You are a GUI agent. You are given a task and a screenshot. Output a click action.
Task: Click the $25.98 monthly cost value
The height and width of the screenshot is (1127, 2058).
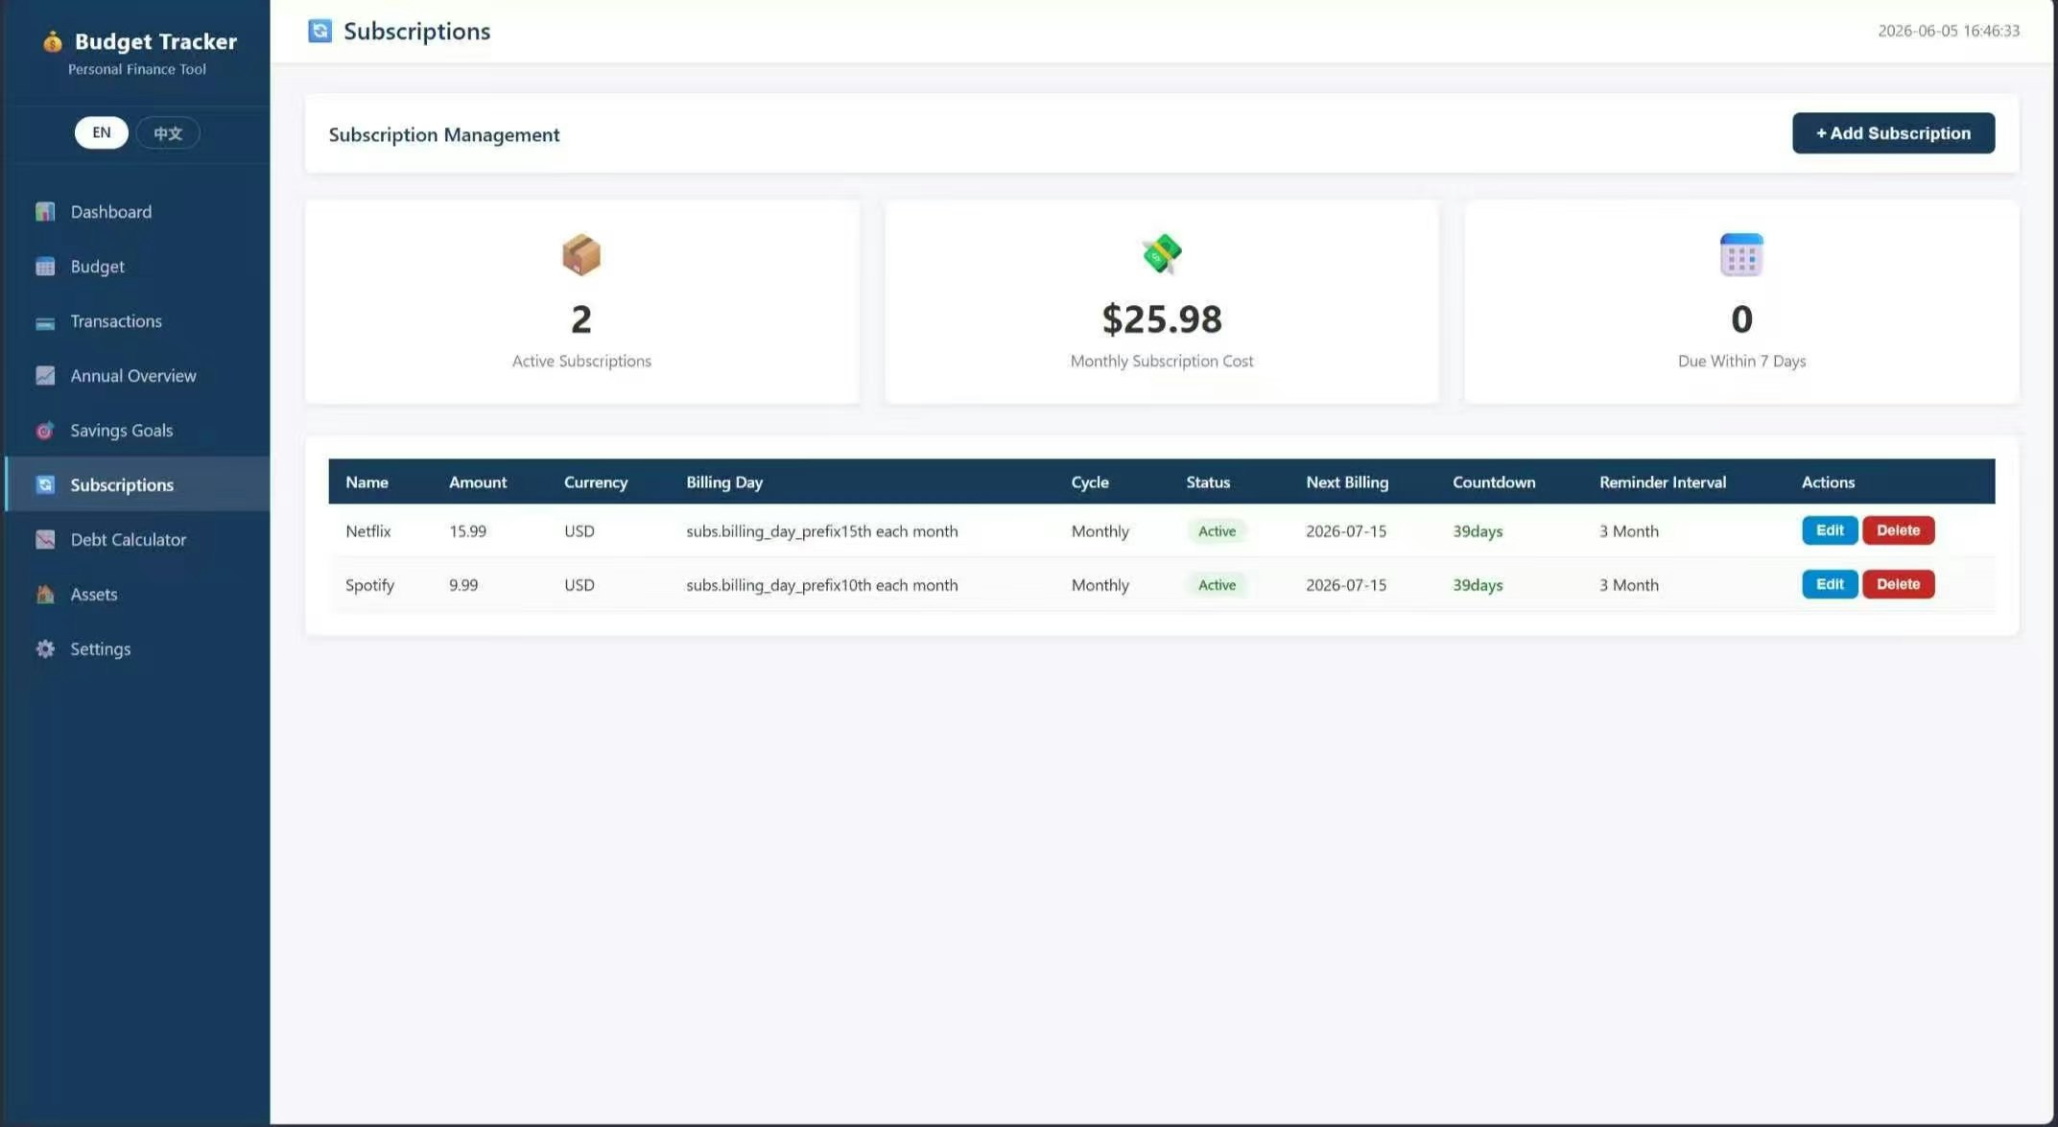1162,319
